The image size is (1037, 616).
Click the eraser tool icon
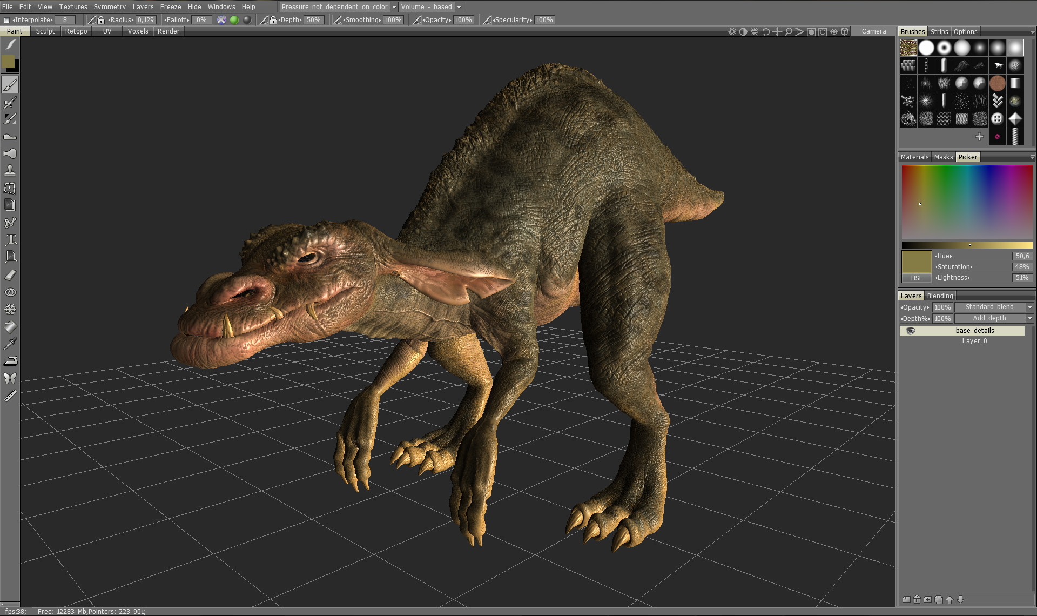click(x=10, y=275)
